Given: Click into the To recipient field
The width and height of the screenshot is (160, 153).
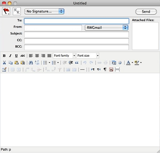Looking at the screenshot, I should click(77, 21).
